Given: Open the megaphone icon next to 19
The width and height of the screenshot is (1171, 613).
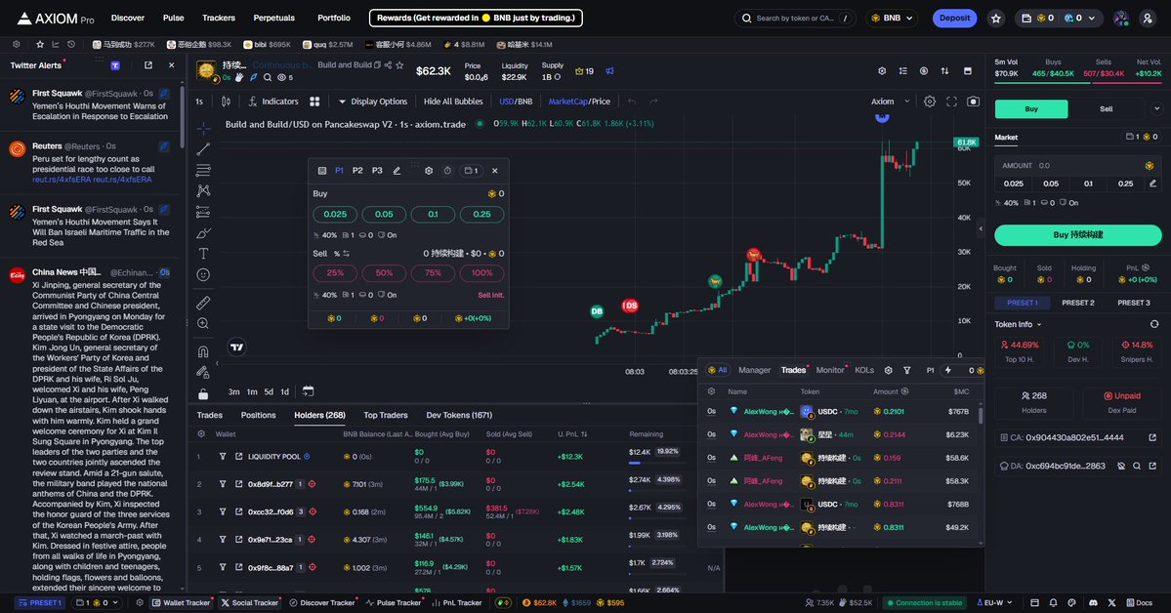Looking at the screenshot, I should 609,71.
